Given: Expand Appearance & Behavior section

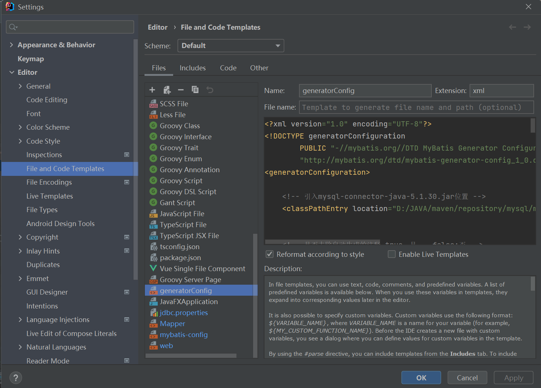Looking at the screenshot, I should tap(11, 45).
